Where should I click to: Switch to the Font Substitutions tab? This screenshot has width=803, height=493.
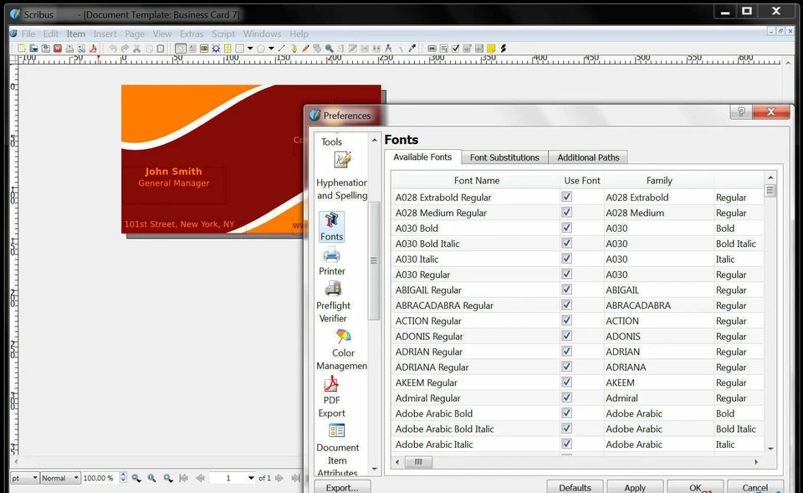[504, 157]
